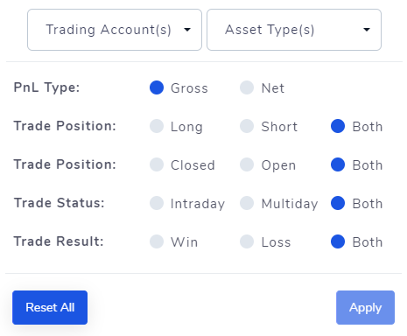Click the Reset All button
The image size is (407, 336).
pos(50,307)
